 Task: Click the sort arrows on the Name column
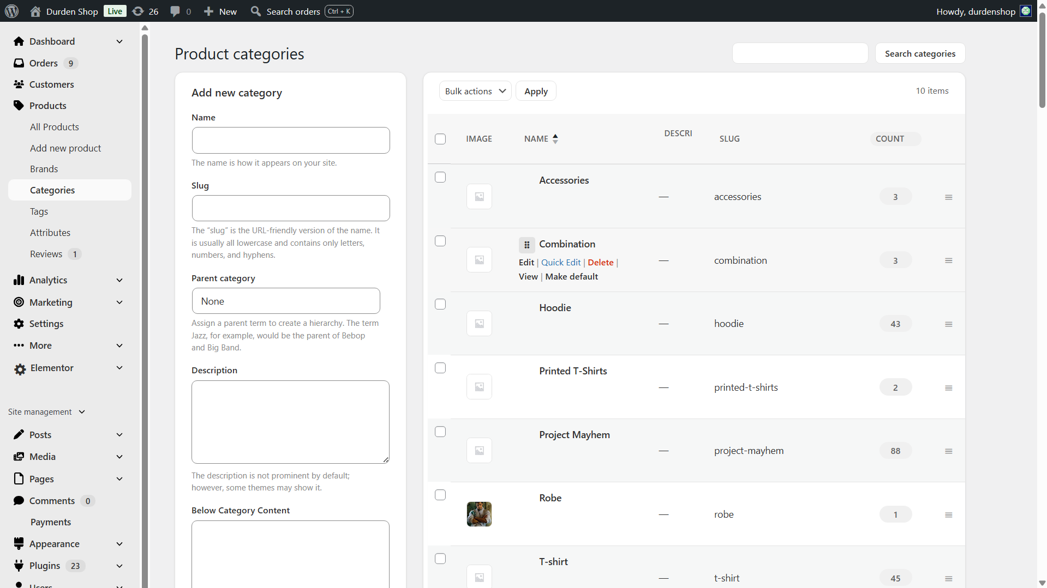[x=555, y=138]
